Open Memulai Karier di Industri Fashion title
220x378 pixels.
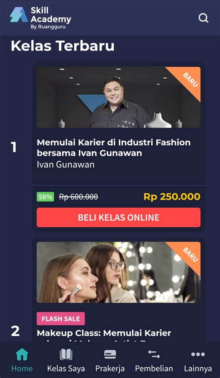point(114,147)
